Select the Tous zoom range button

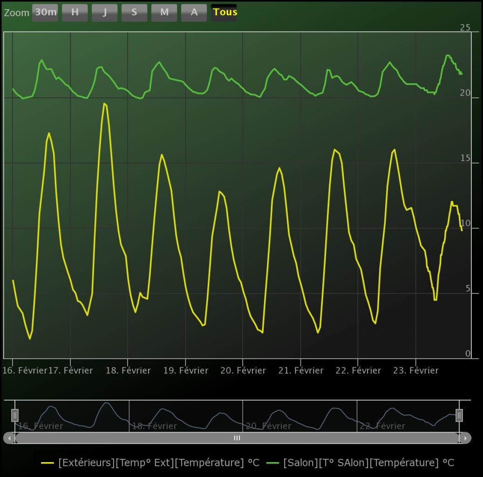pyautogui.click(x=224, y=12)
